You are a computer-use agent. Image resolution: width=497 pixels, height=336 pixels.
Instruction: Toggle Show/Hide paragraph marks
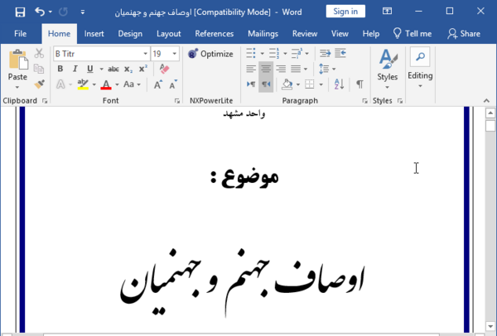point(359,84)
